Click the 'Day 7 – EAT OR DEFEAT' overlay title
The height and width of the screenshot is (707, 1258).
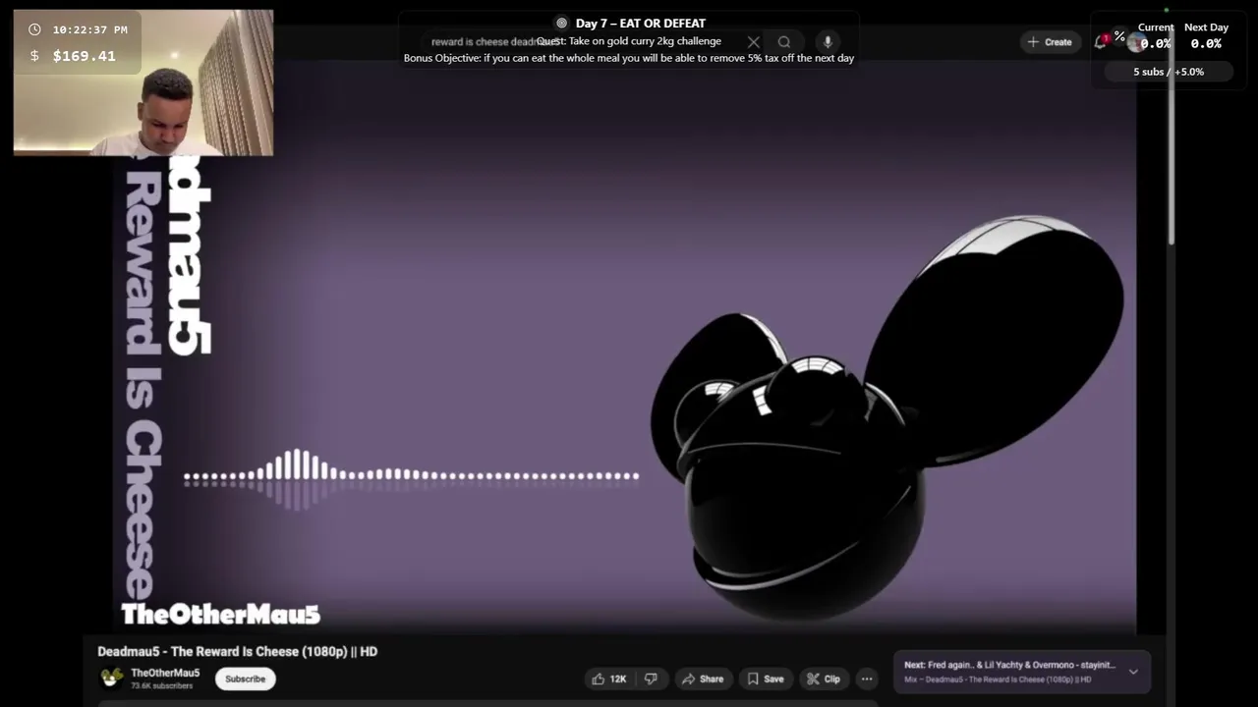[641, 23]
